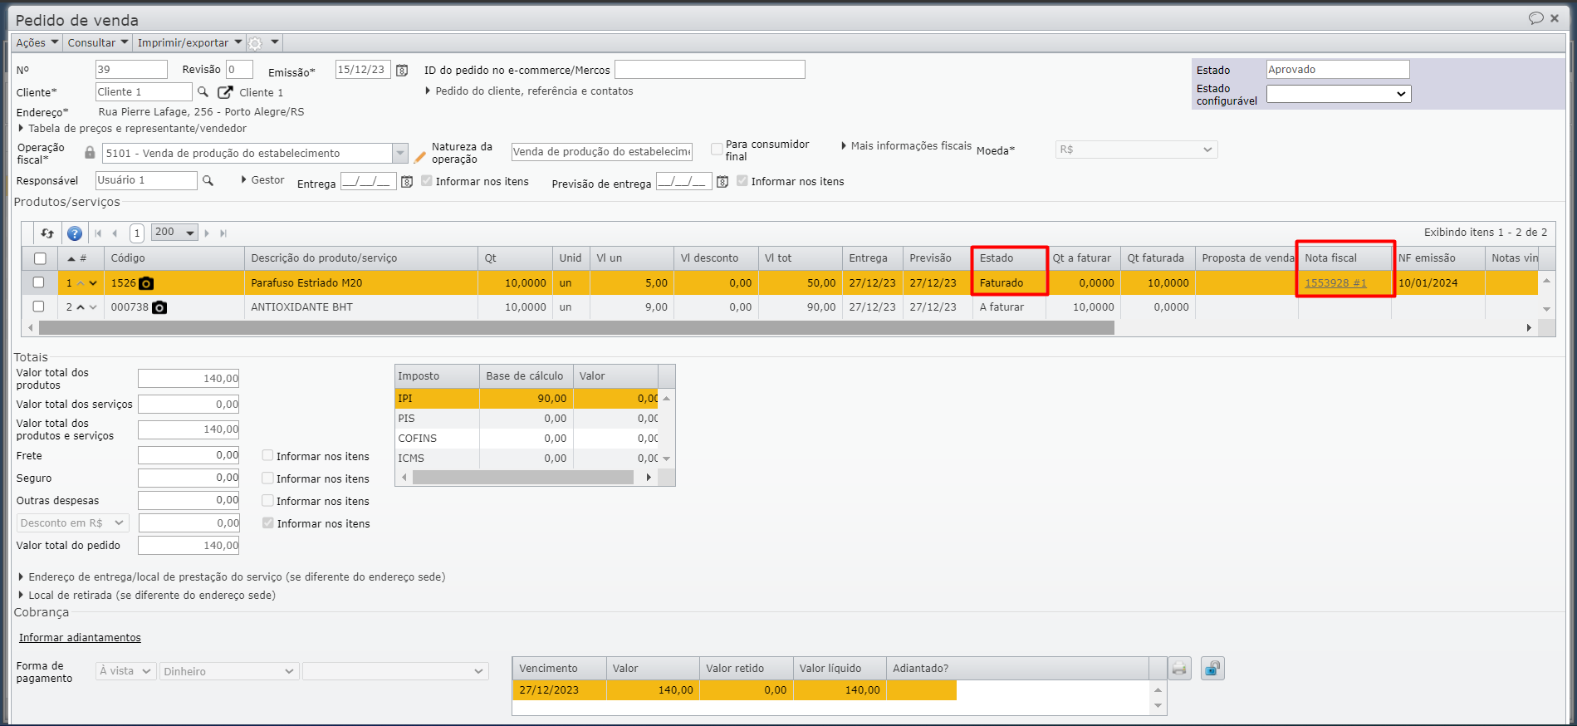The image size is (1577, 726).
Task: Open the Previsão de entrega calendar picker
Action: pos(722,182)
